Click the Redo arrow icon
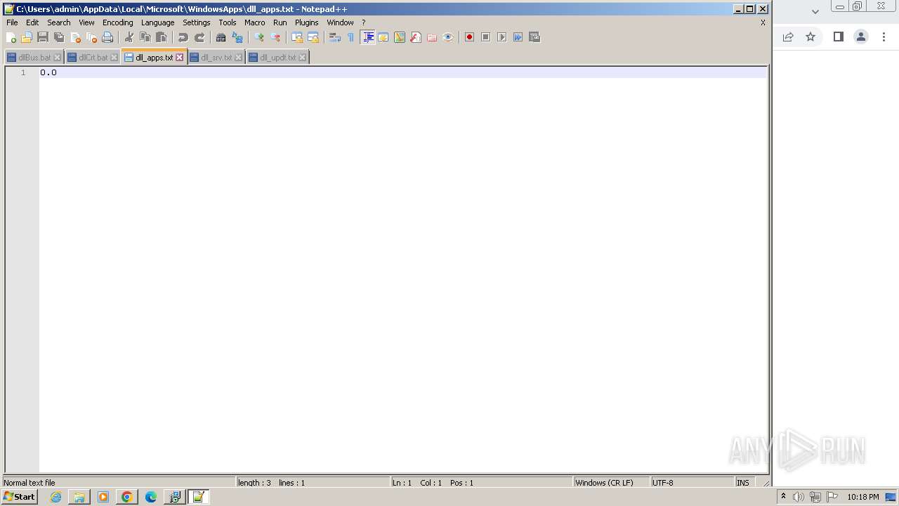This screenshot has height=506, width=899. (x=199, y=37)
